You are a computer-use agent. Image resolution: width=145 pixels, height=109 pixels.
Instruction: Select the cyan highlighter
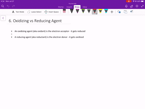tap(106, 11)
